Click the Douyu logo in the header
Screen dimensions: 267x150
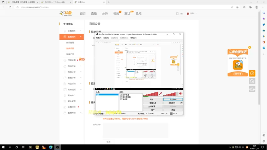point(66,13)
